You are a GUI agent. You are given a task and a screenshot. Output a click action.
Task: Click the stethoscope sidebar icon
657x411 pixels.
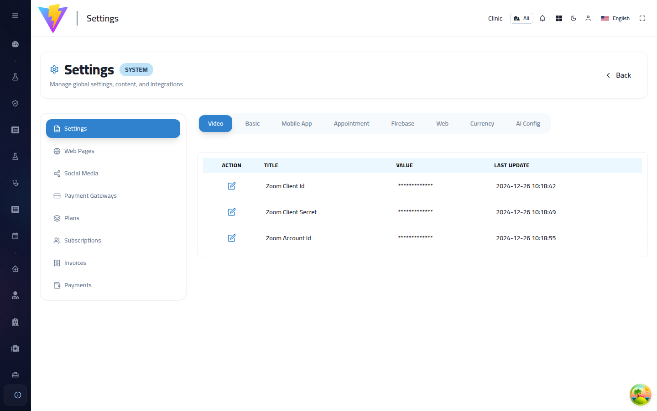[15, 183]
